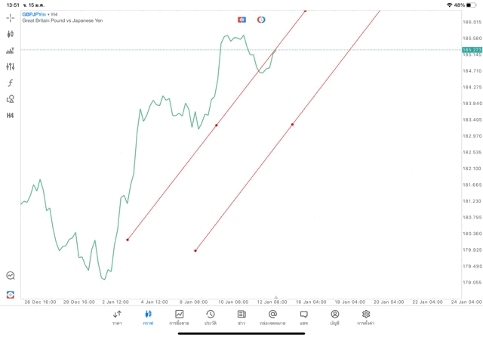Open drawing objects shapes tool
The width and height of the screenshot is (483, 338).
pyautogui.click(x=11, y=99)
